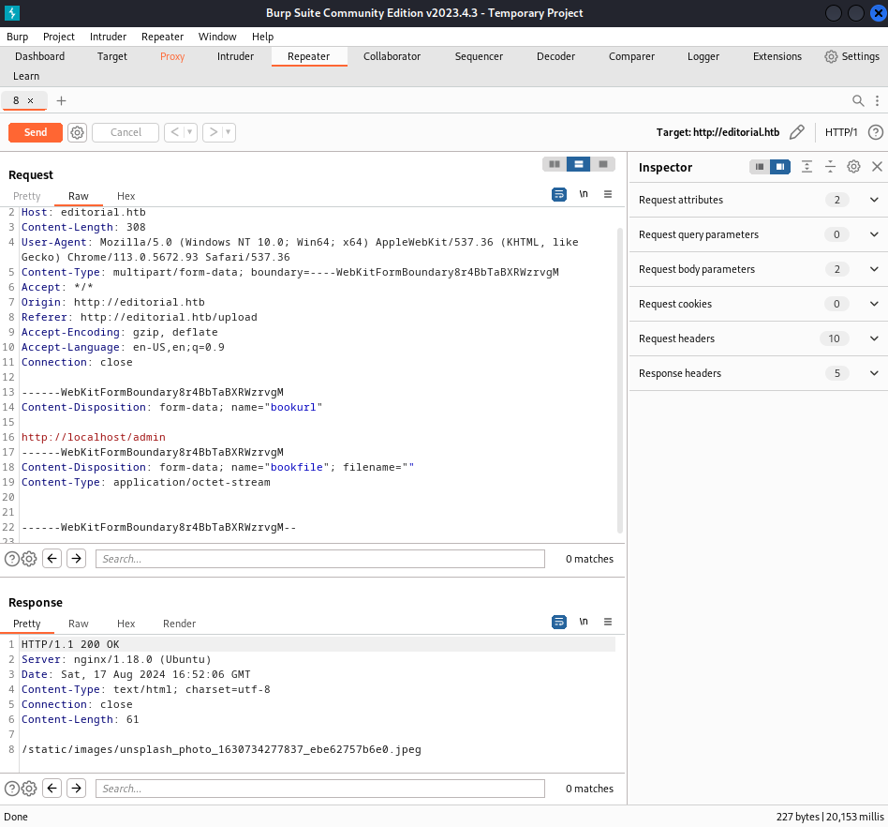Image resolution: width=888 pixels, height=827 pixels.
Task: Edit the target with the pencil icon
Action: 797,132
